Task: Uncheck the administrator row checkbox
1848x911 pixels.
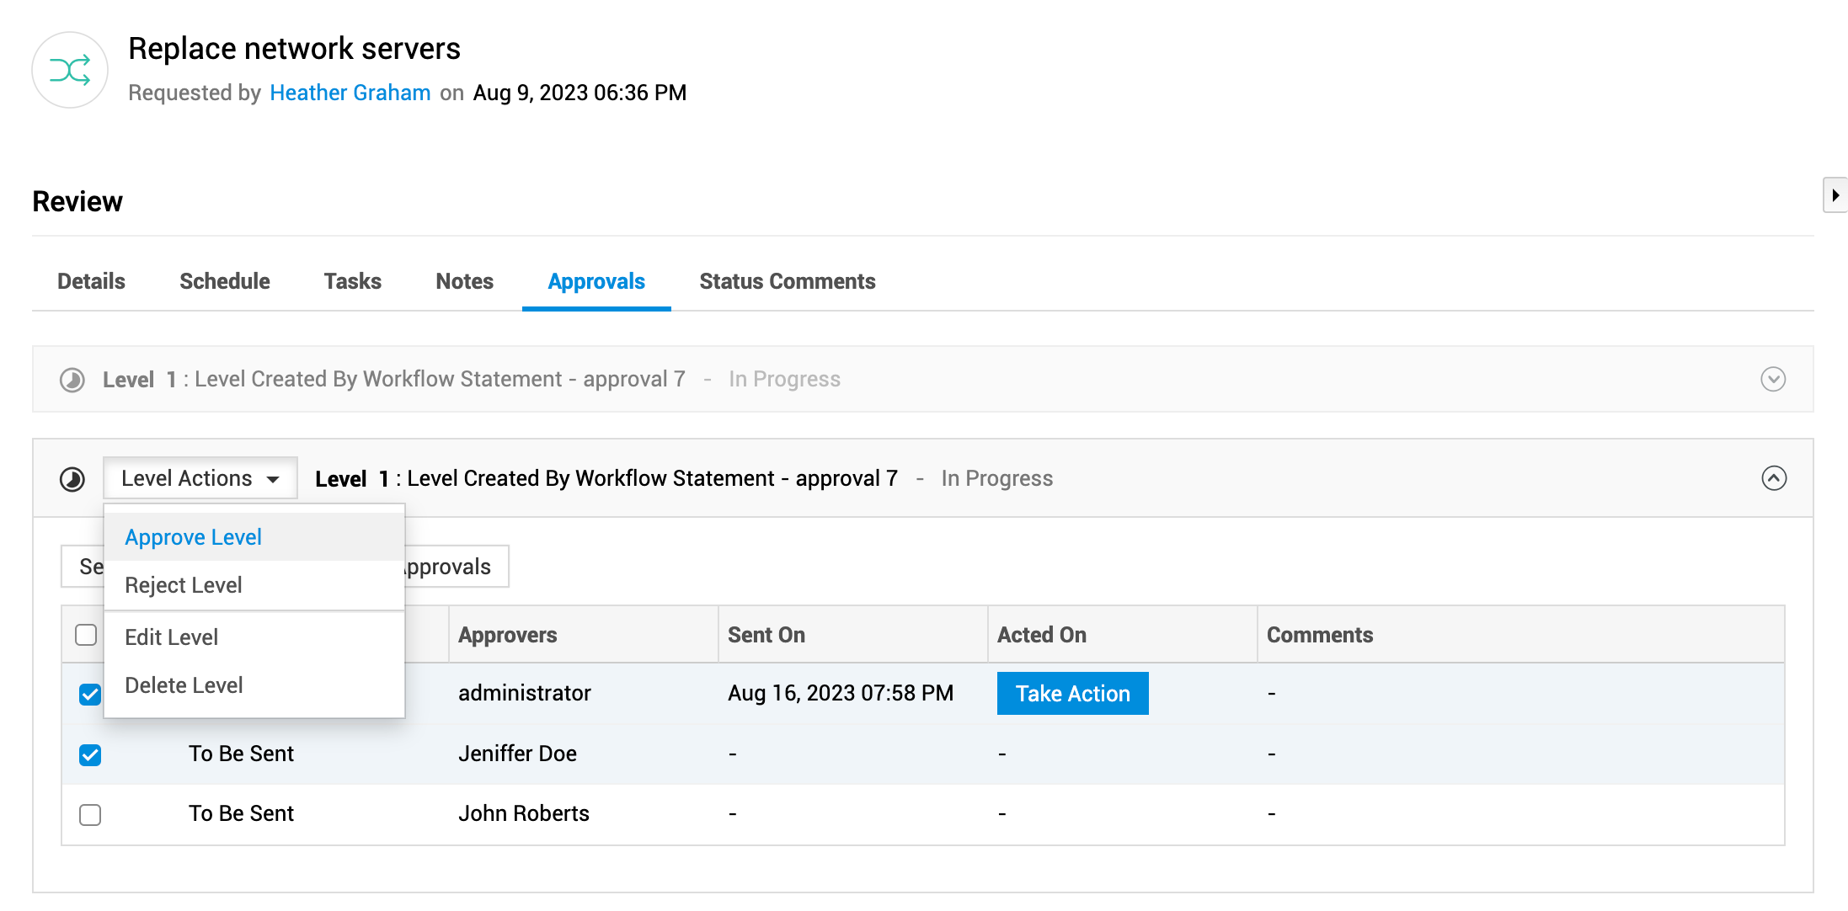Action: (90, 694)
